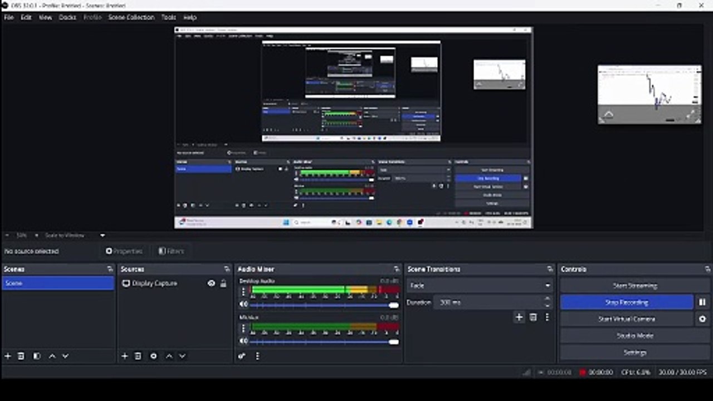This screenshot has width=713, height=401.
Task: Click the Properties button
Action: click(x=124, y=251)
